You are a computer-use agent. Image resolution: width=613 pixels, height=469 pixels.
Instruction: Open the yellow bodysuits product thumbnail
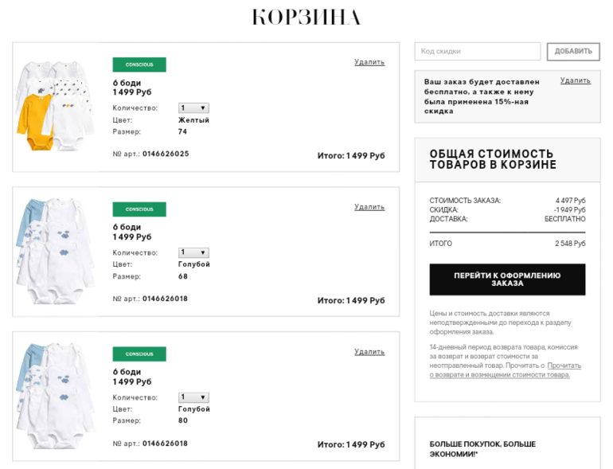(x=55, y=106)
